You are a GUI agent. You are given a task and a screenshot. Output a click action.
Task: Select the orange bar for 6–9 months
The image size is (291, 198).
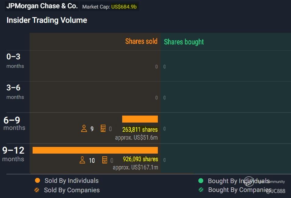point(140,119)
